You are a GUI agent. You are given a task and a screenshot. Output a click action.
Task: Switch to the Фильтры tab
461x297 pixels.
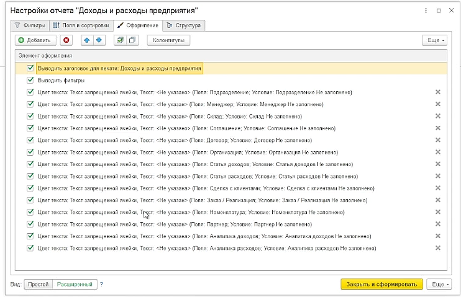pyautogui.click(x=30, y=25)
